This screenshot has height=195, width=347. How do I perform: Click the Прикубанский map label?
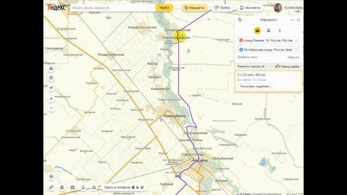[223, 159]
